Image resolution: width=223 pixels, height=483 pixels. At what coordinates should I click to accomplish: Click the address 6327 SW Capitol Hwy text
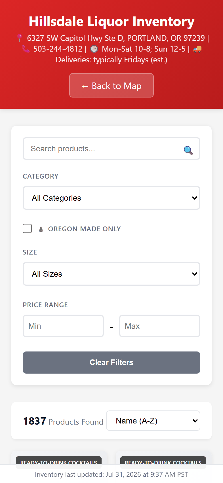click(116, 38)
